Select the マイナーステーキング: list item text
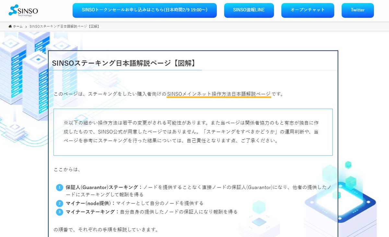 [x=152, y=212]
